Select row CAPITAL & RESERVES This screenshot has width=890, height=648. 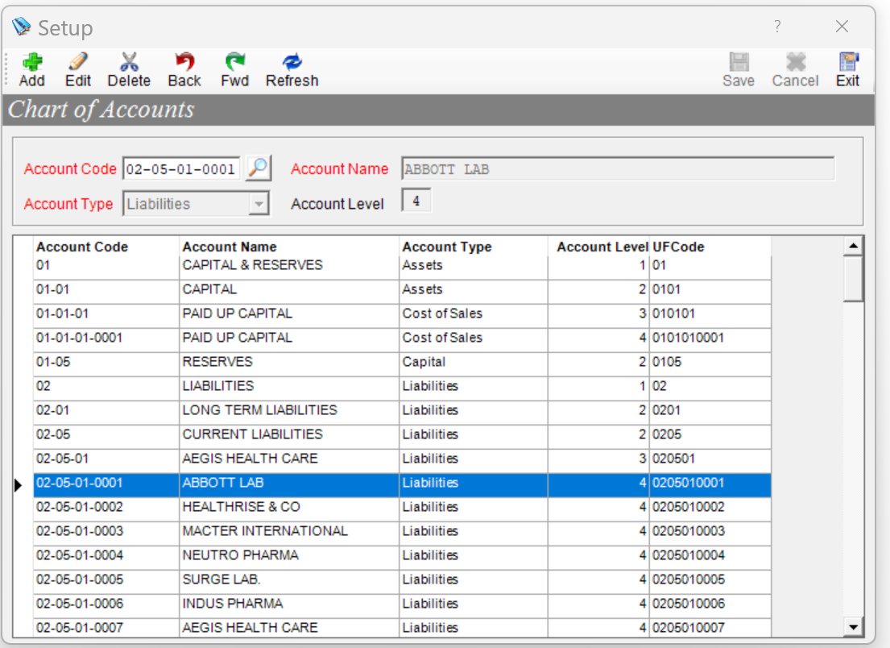[402, 265]
